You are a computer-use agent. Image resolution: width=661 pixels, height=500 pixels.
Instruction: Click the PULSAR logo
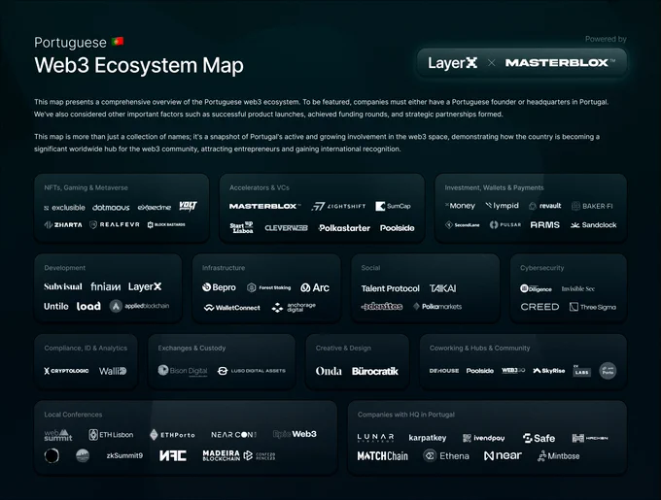pos(505,224)
